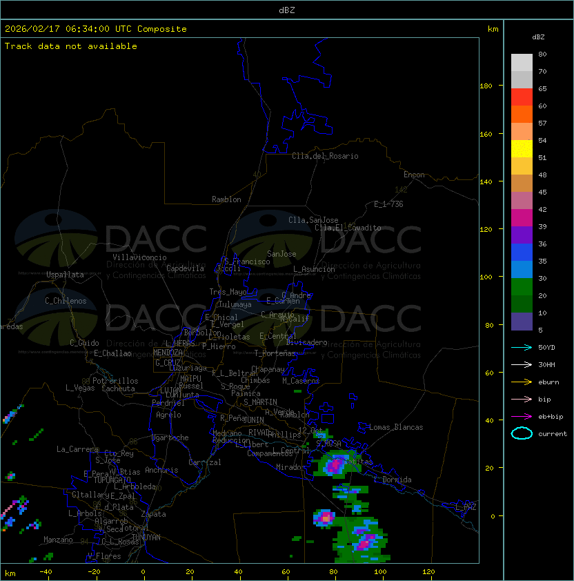Click the pink bip arrow legend icon

tap(522, 399)
